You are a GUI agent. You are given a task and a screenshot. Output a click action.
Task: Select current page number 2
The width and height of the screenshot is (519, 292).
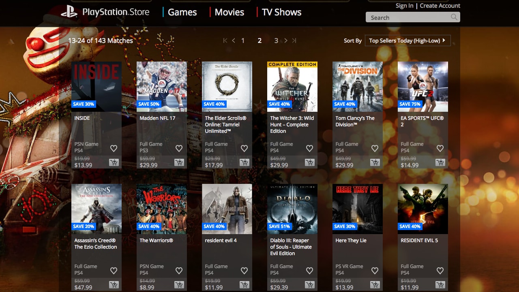(x=259, y=40)
